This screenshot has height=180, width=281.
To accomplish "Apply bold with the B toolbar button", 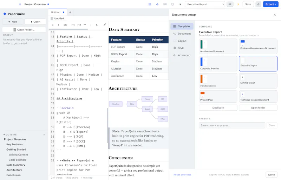I will click(52, 25).
